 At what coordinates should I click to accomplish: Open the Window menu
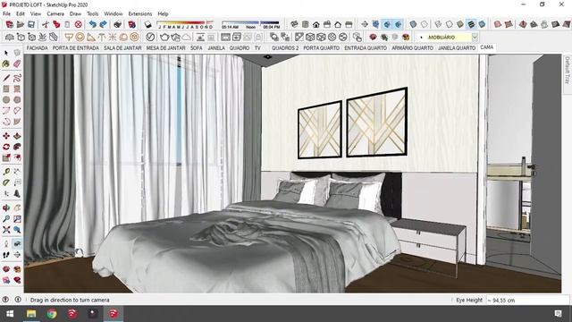tap(114, 13)
